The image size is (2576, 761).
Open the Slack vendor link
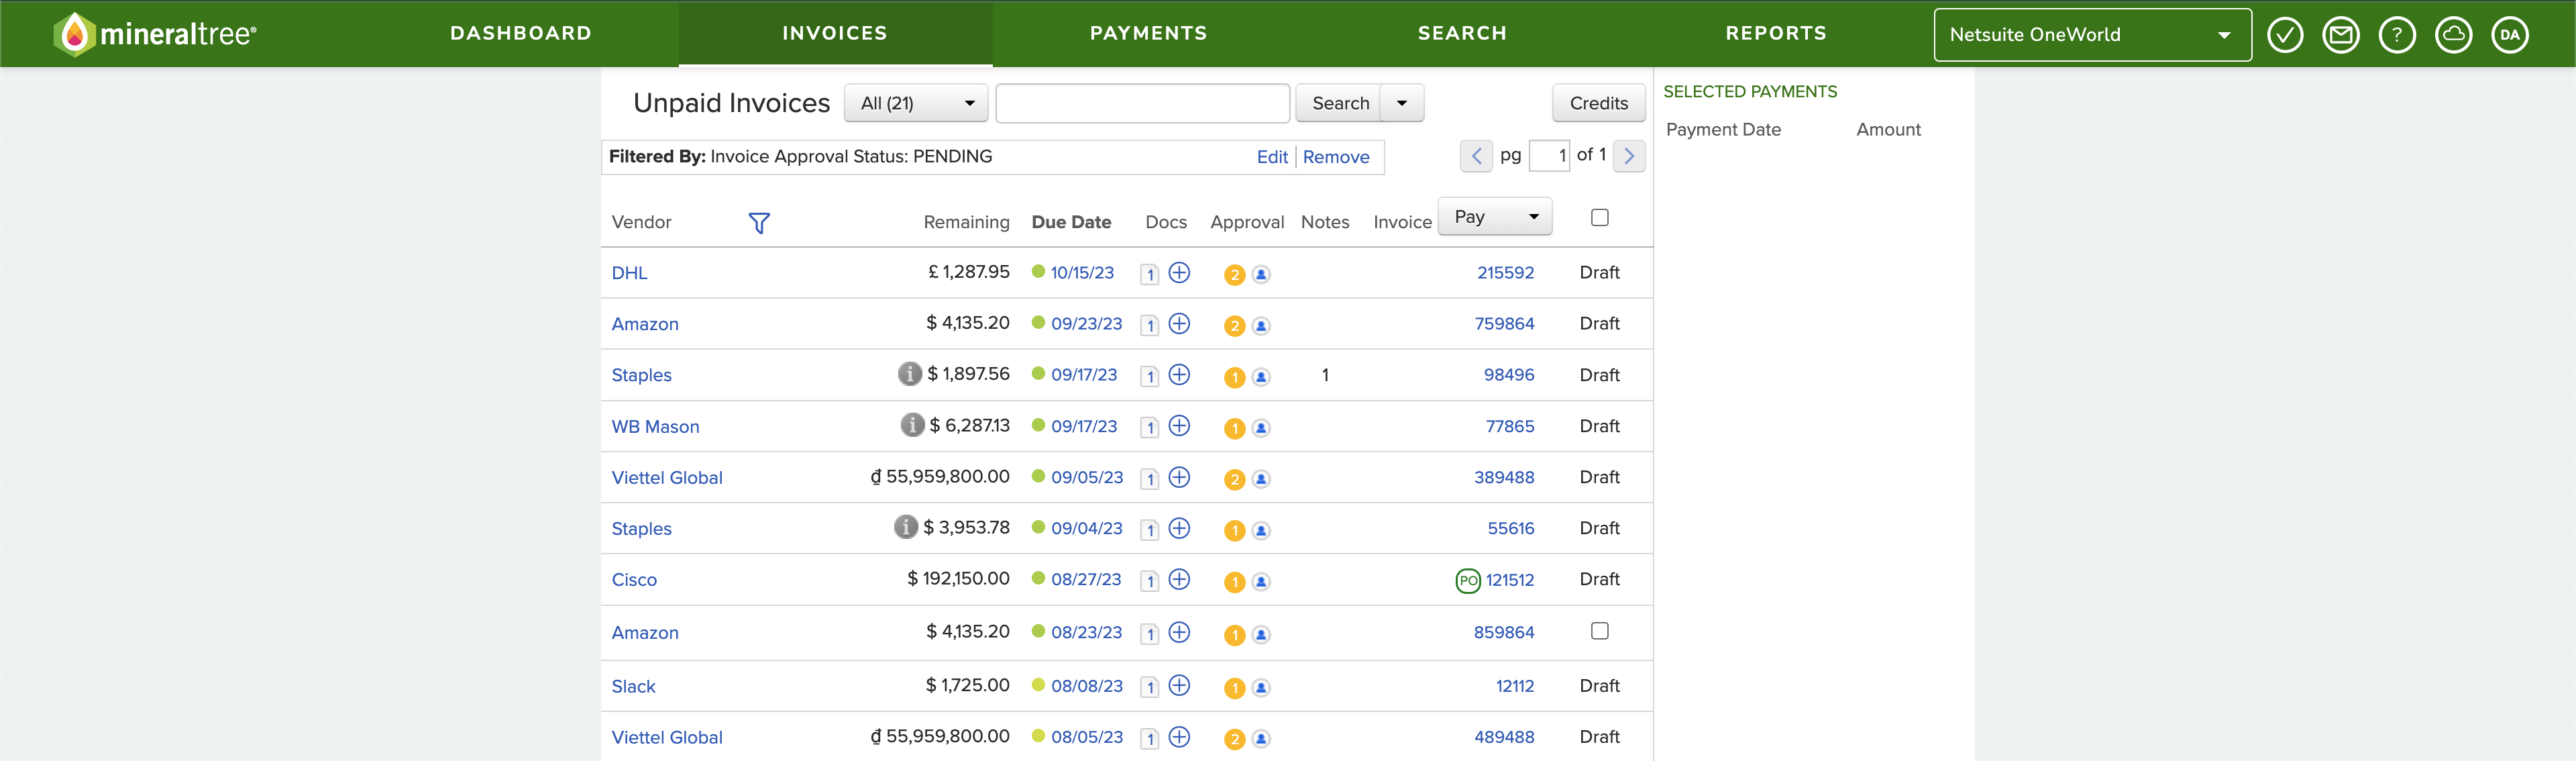(x=633, y=687)
